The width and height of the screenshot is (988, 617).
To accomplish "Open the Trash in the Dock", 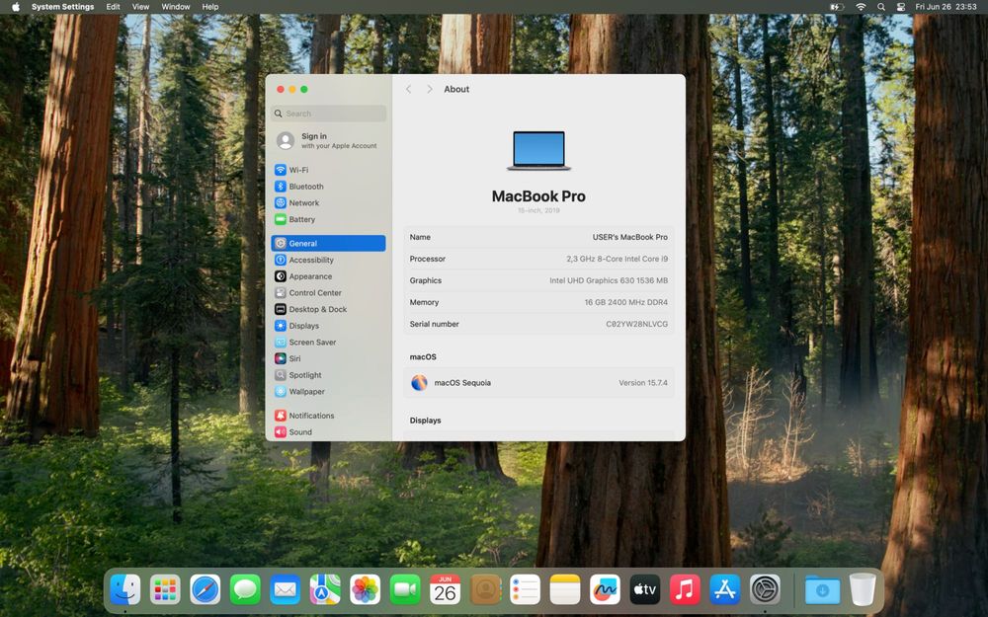I will pyautogui.click(x=863, y=590).
